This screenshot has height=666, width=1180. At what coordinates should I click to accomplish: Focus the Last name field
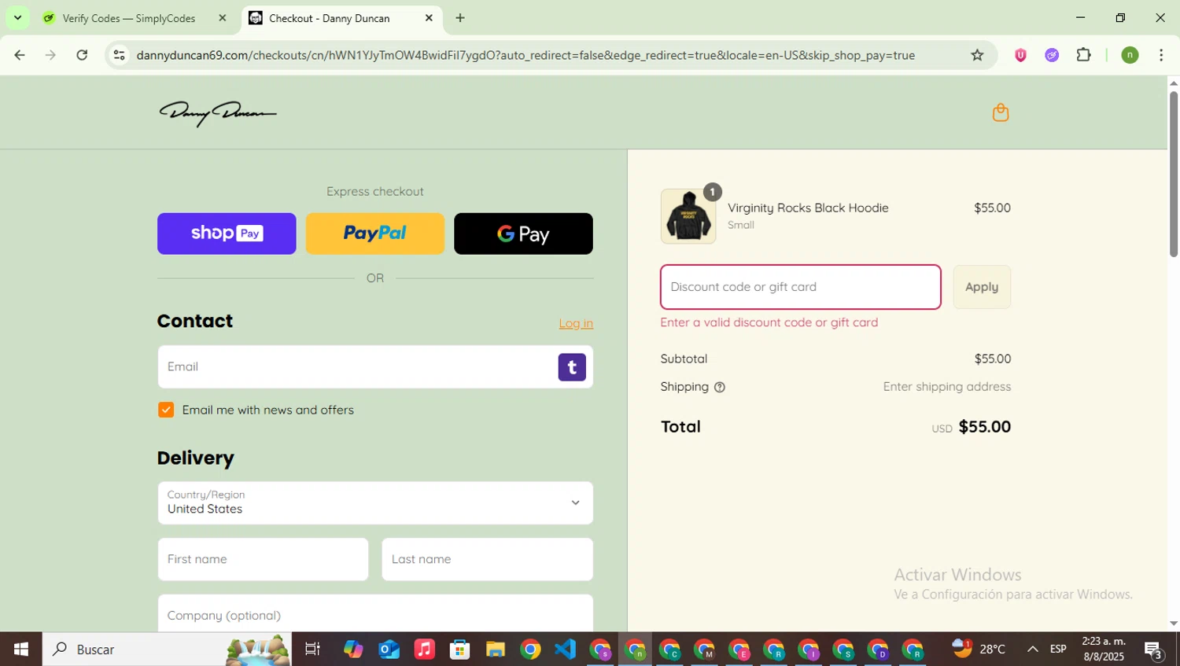click(x=488, y=559)
